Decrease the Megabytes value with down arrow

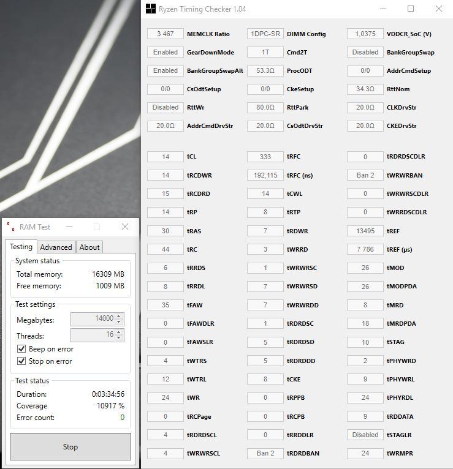point(119,322)
